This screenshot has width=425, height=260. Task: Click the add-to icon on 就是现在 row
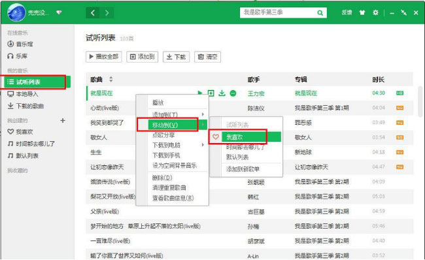point(211,93)
